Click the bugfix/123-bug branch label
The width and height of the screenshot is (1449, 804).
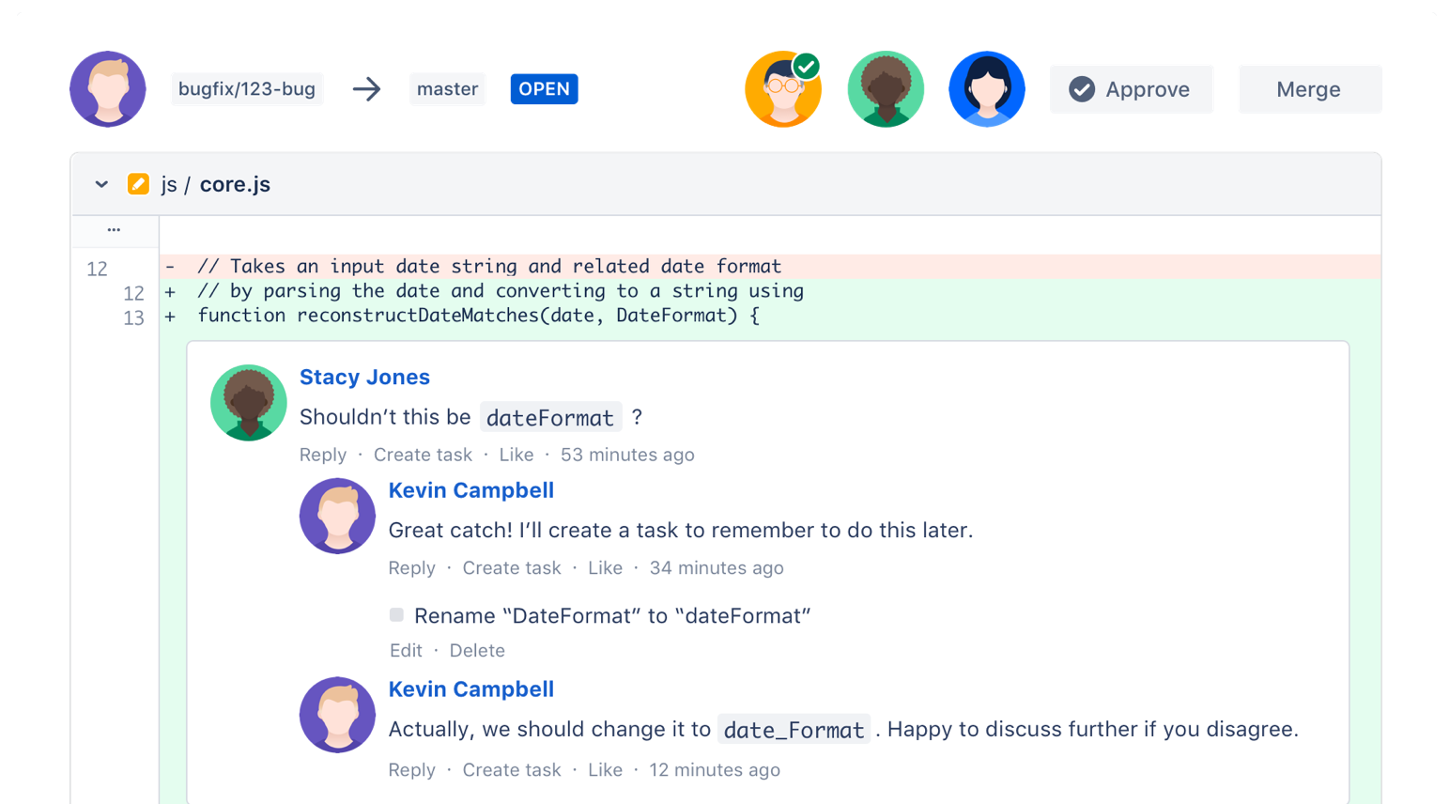click(x=247, y=89)
